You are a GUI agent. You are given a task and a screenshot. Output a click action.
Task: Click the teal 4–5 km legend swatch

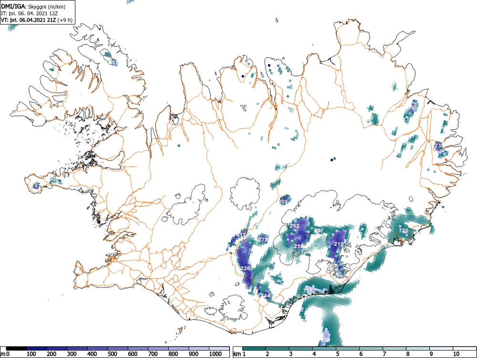coord(324,348)
